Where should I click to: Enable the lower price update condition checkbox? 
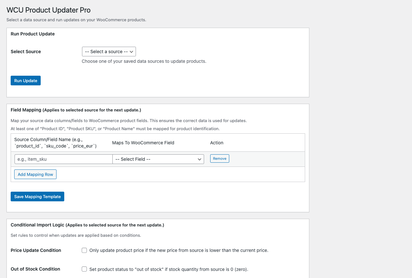pyautogui.click(x=84, y=250)
